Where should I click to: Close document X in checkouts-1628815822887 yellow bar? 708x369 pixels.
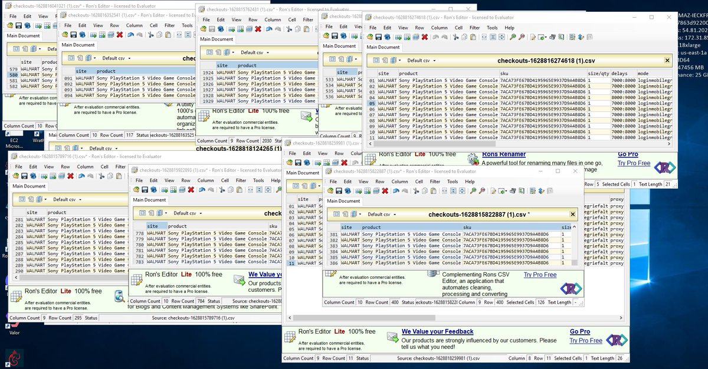572,214
